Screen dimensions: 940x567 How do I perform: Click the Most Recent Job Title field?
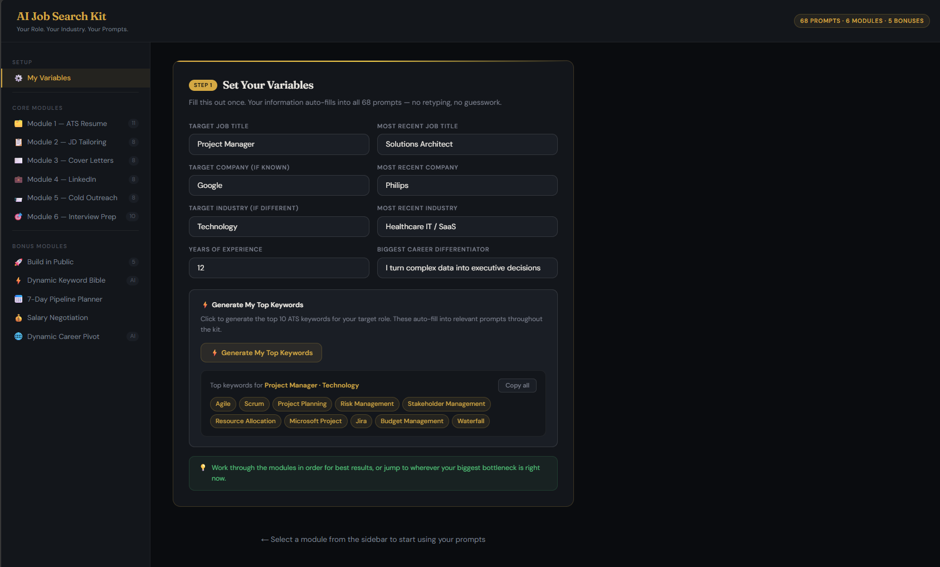pos(467,144)
